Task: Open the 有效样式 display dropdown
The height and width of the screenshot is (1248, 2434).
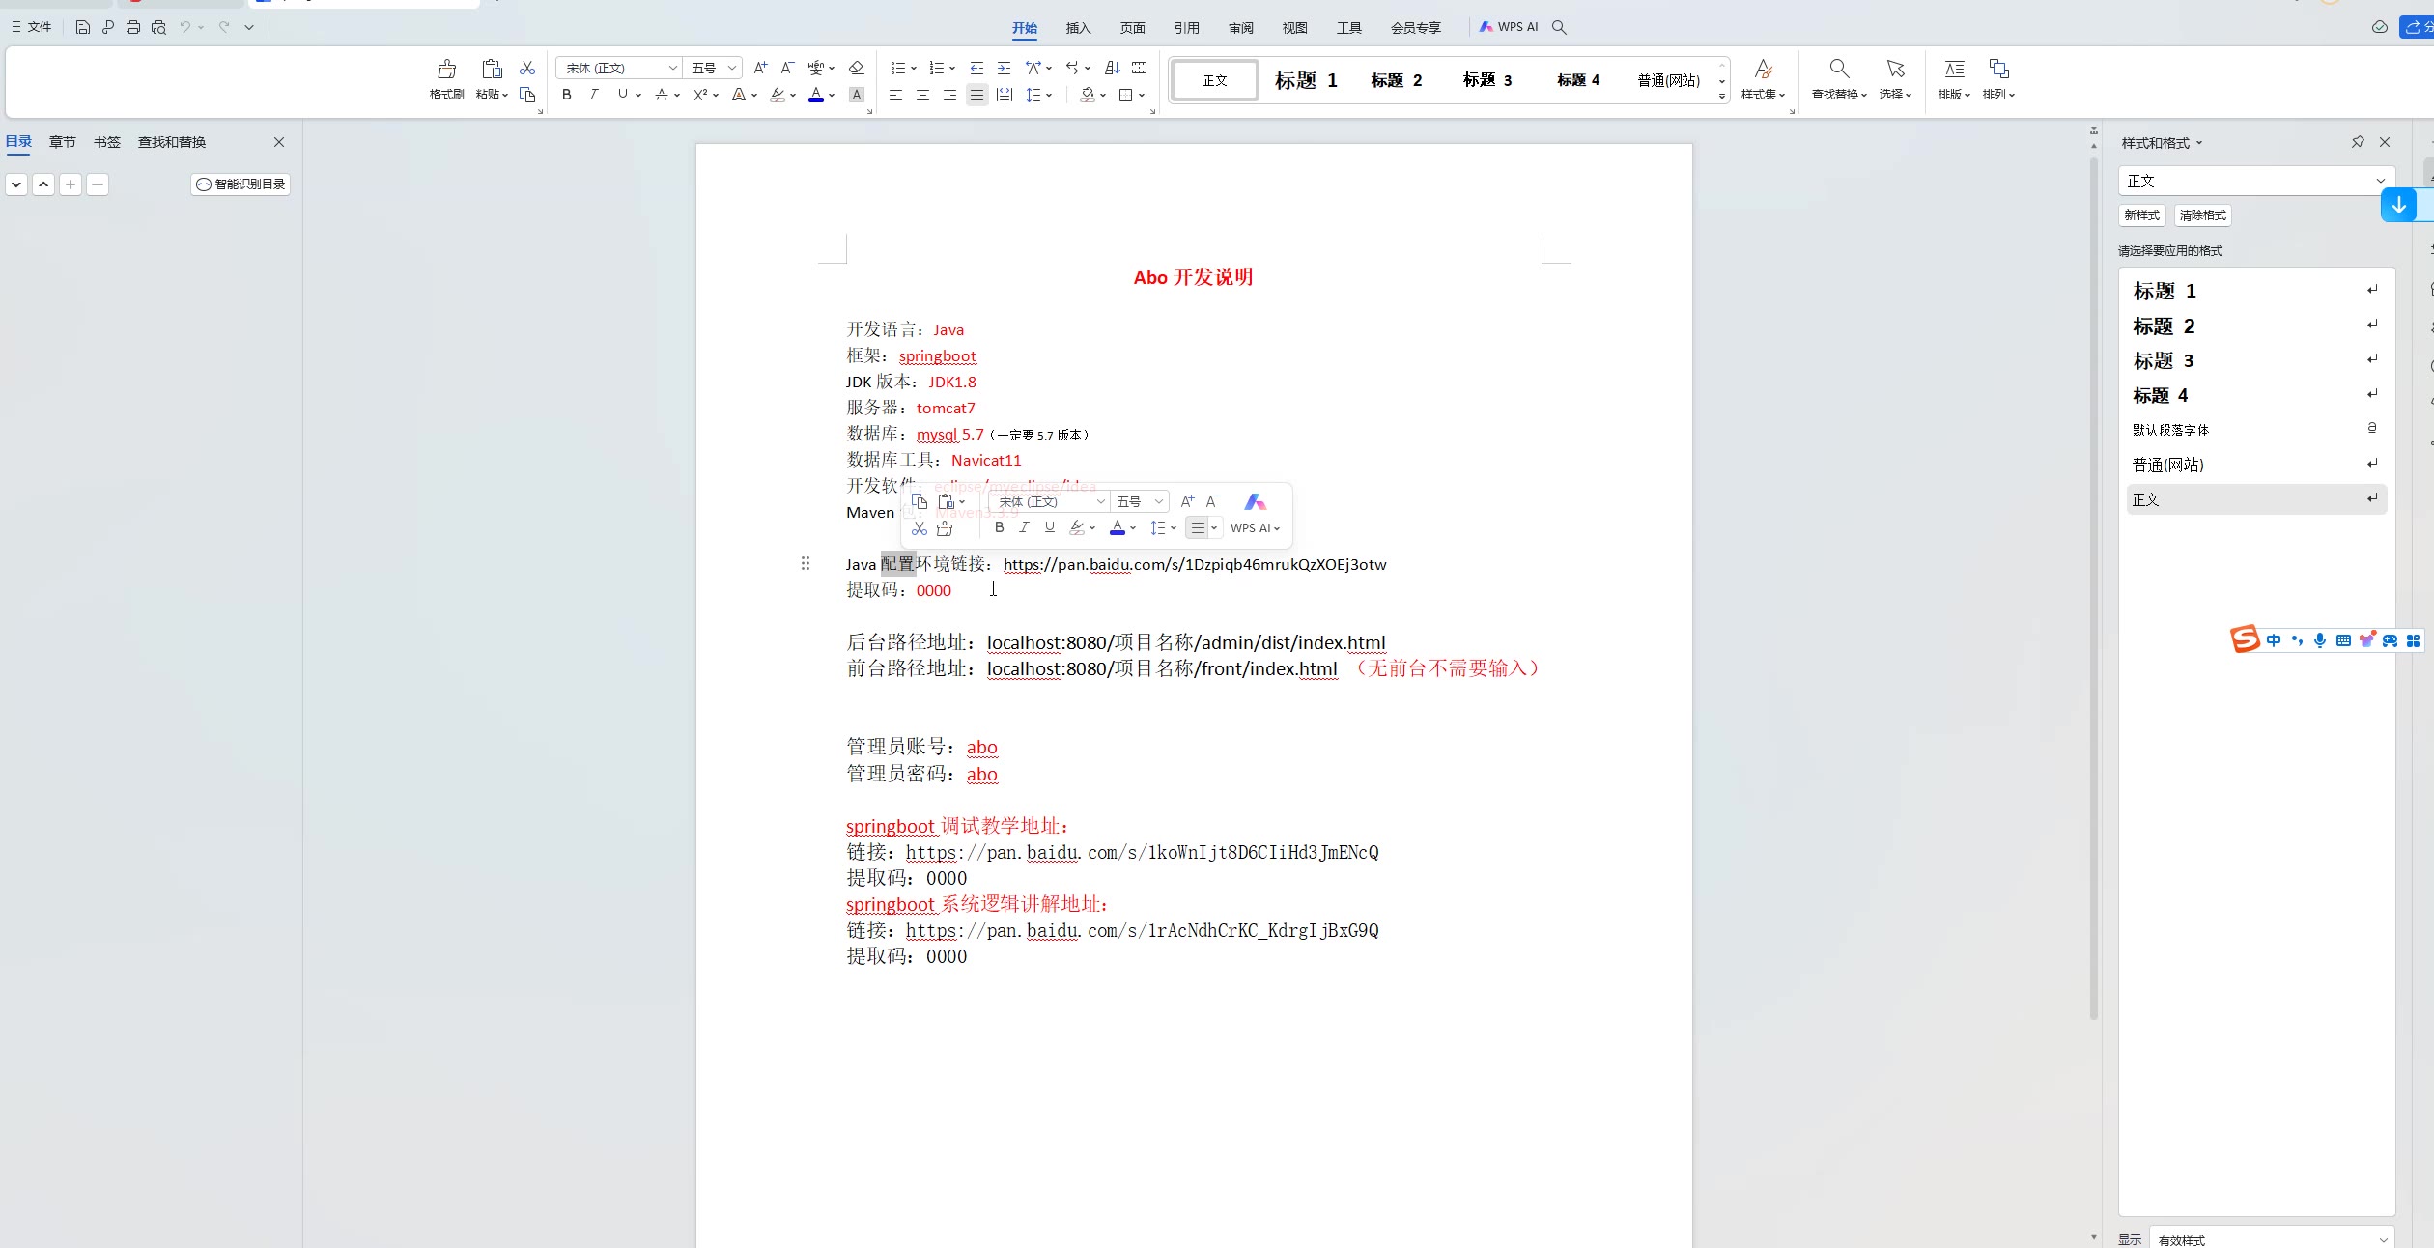Action: pos(2272,1239)
